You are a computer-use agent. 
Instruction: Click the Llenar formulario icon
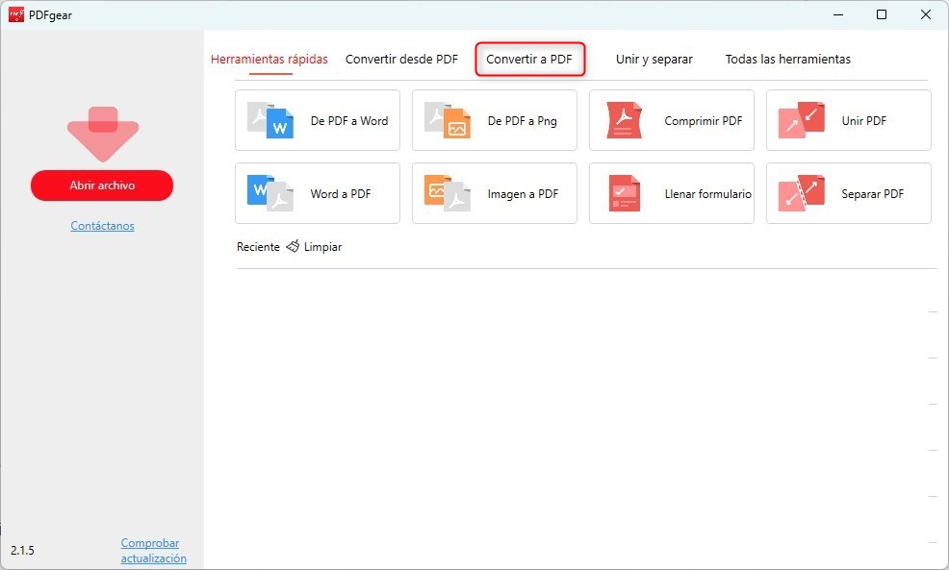624,193
